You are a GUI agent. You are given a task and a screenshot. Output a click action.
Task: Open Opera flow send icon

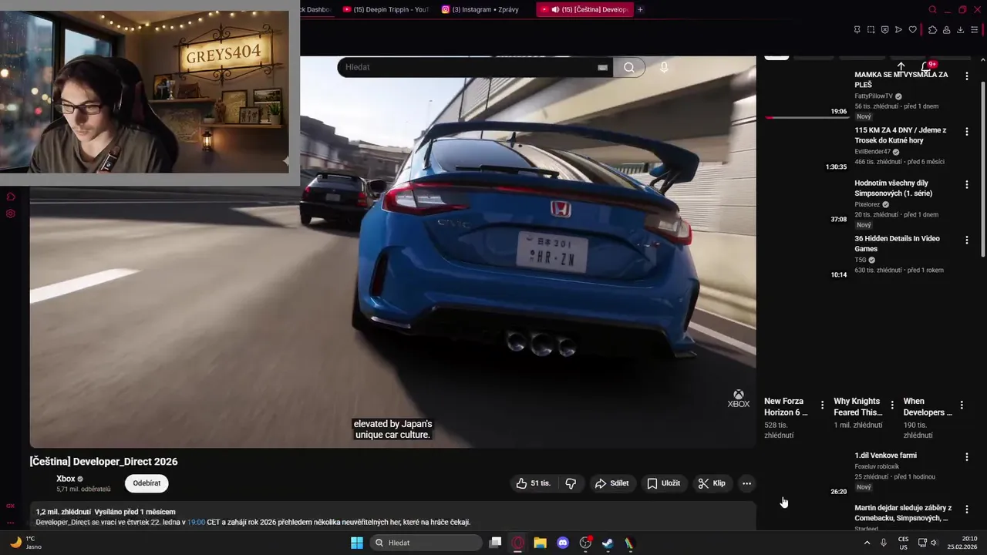tap(898, 30)
